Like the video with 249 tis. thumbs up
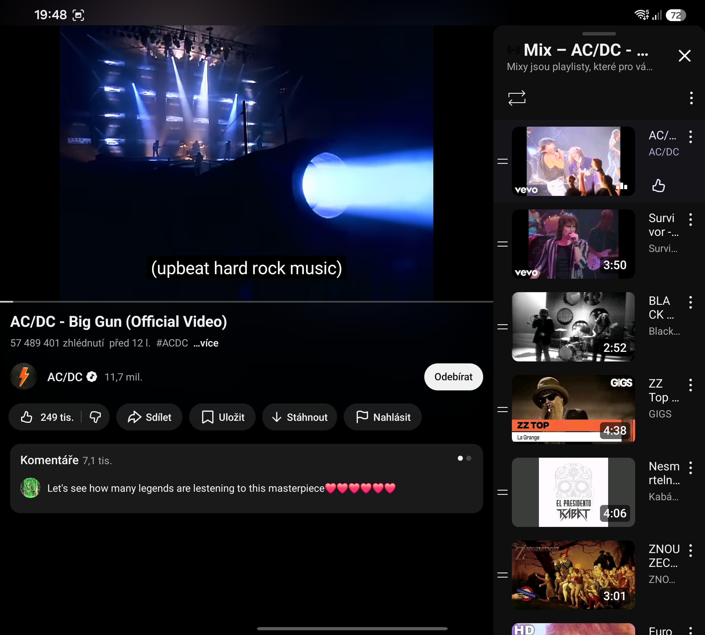 click(x=47, y=417)
